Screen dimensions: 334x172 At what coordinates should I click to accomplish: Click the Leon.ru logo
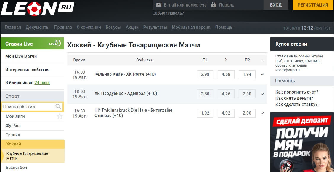click(x=38, y=9)
